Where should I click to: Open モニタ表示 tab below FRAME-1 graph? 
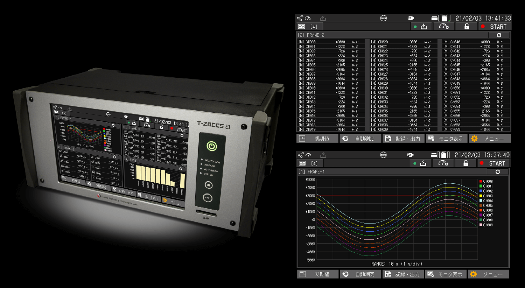[x=446, y=274]
